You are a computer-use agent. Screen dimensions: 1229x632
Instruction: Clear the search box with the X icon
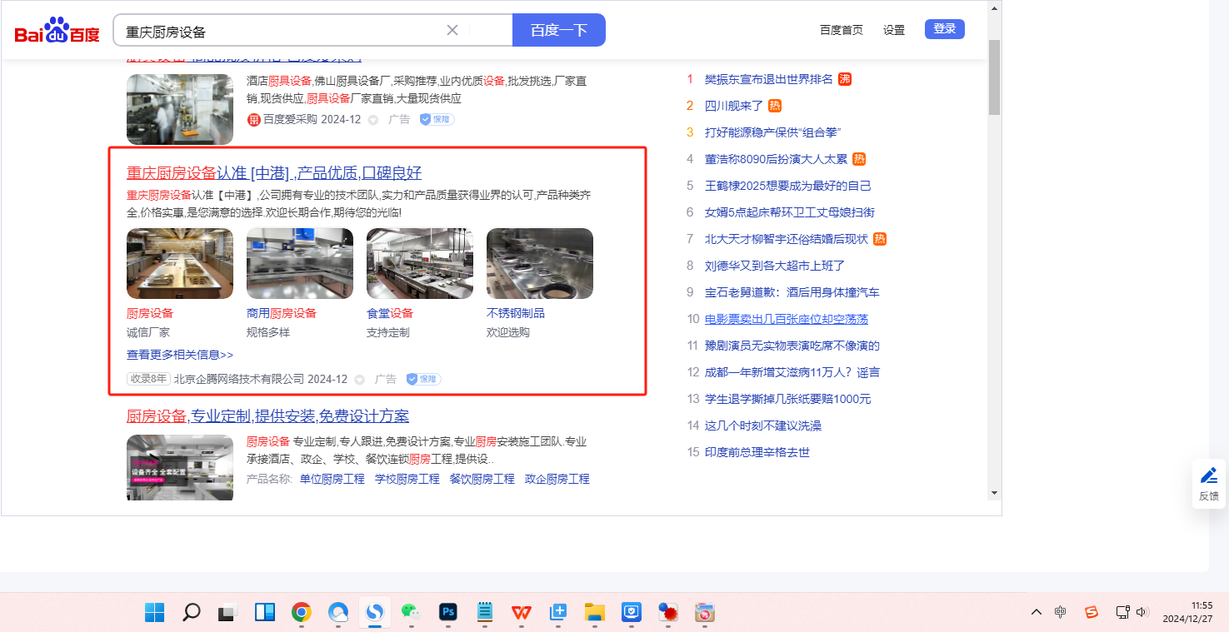tap(452, 30)
